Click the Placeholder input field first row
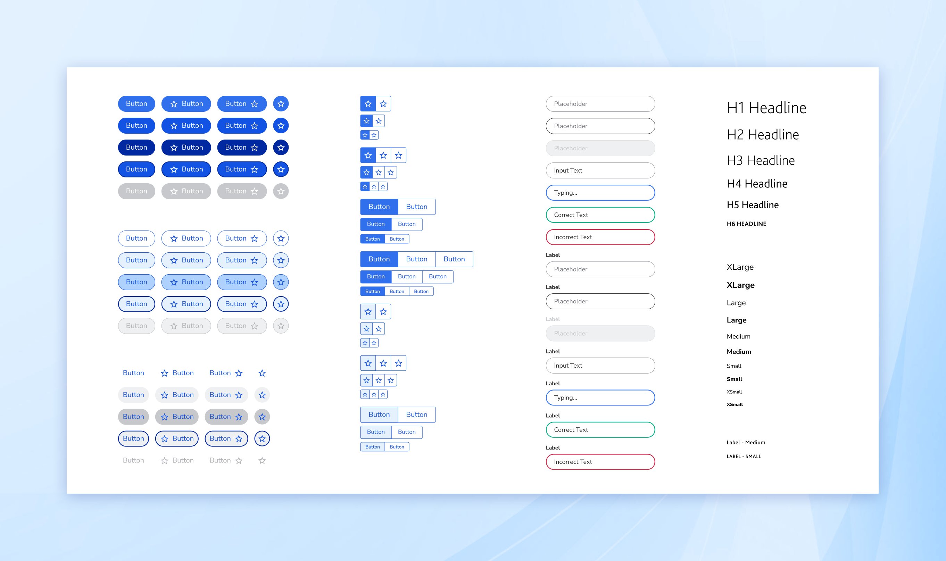Image resolution: width=946 pixels, height=561 pixels. point(600,103)
